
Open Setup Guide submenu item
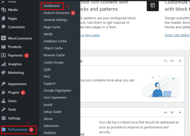click(x=52, y=112)
